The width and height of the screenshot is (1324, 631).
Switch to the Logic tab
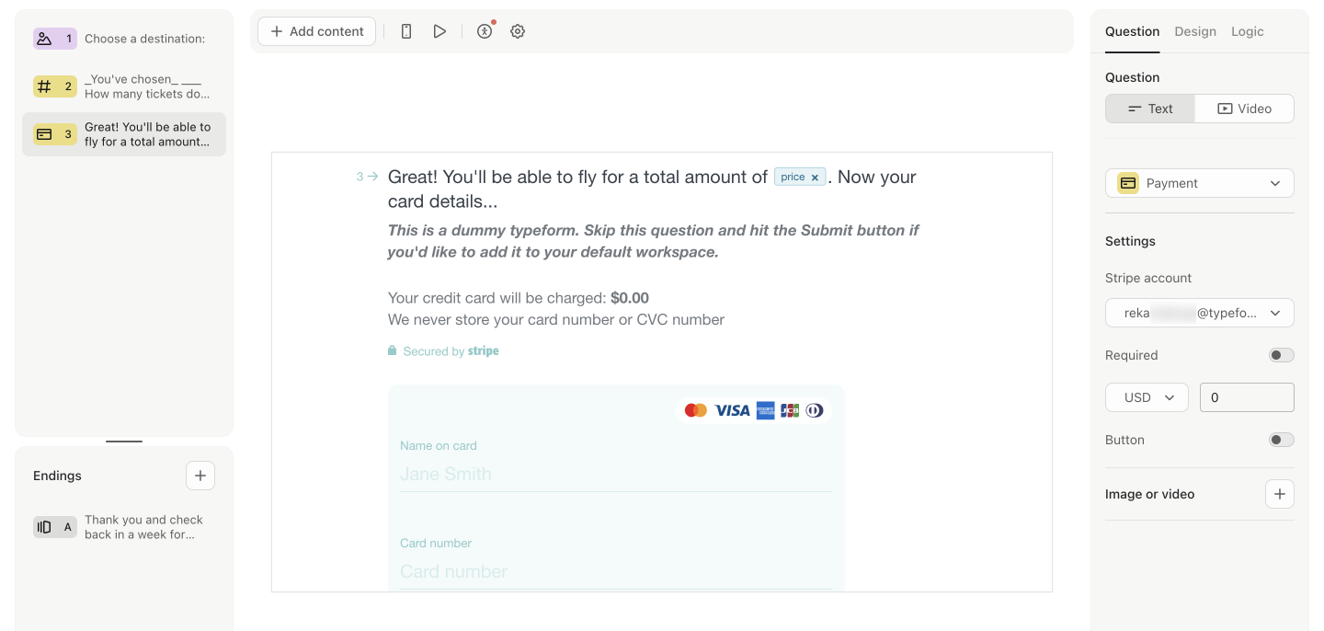coord(1248,31)
